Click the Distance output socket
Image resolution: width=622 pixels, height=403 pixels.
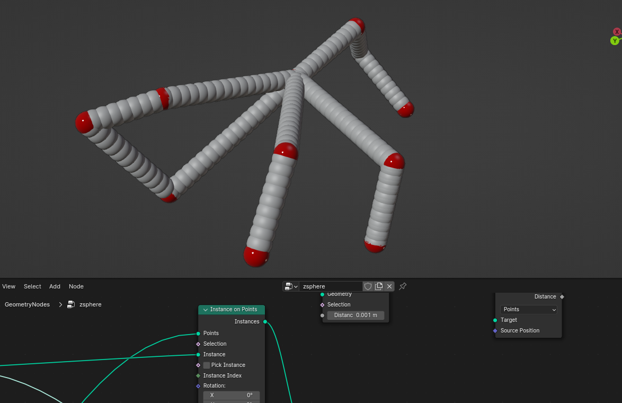(562, 296)
